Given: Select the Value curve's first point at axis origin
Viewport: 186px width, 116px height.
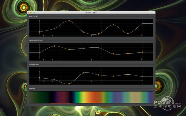Looking at the screenshot, I should tap(40, 78).
